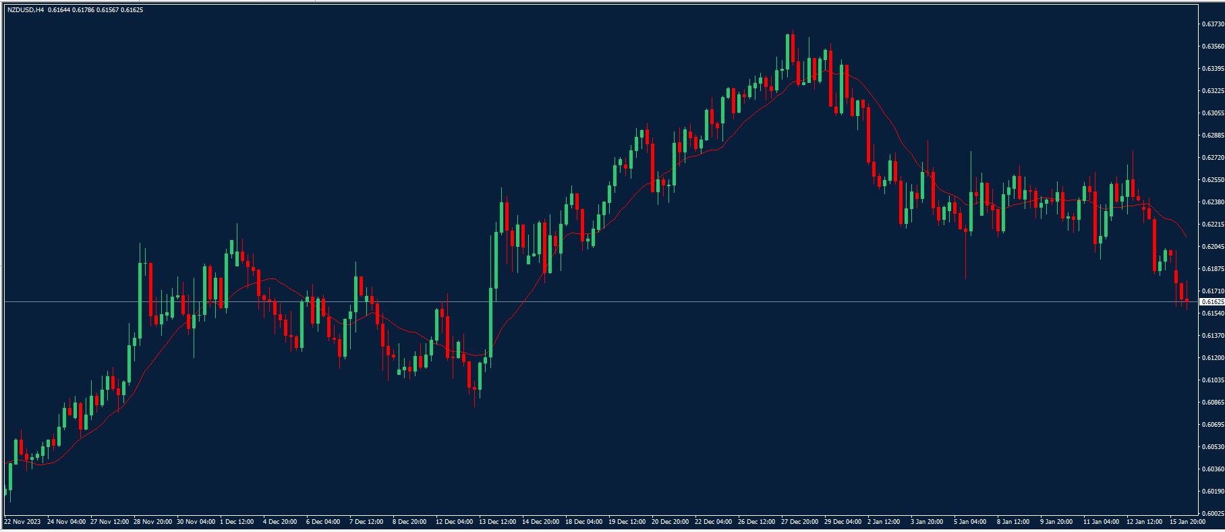Select the 27 Dec 20:00 time label
The height and width of the screenshot is (532, 1225).
[x=799, y=522]
